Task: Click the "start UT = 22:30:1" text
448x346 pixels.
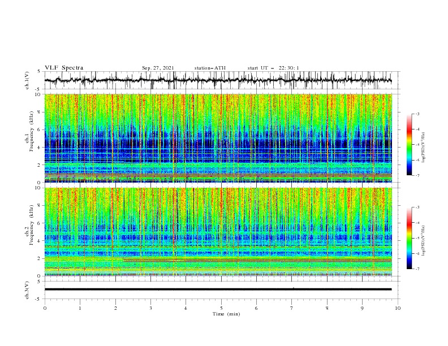Action: [x=273, y=68]
